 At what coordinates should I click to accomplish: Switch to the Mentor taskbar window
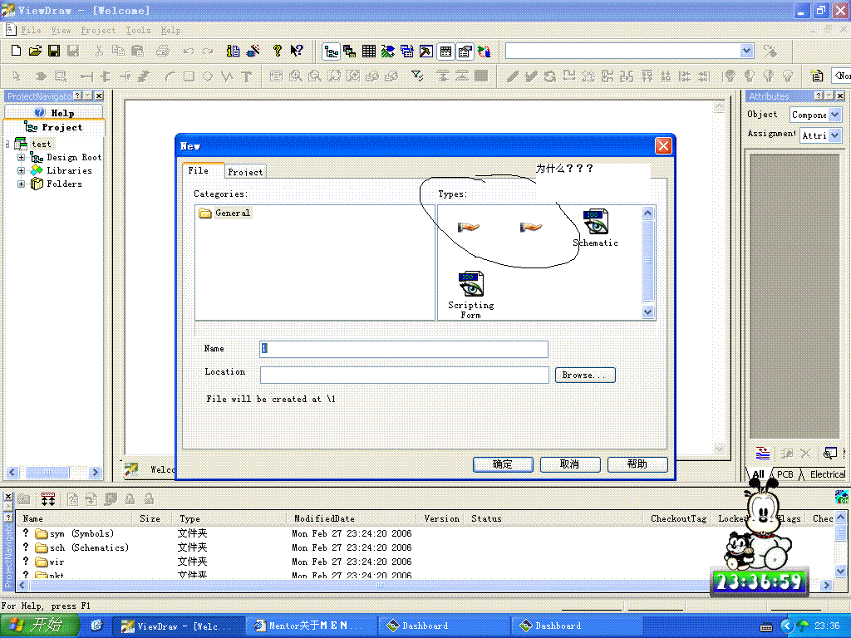(311, 626)
